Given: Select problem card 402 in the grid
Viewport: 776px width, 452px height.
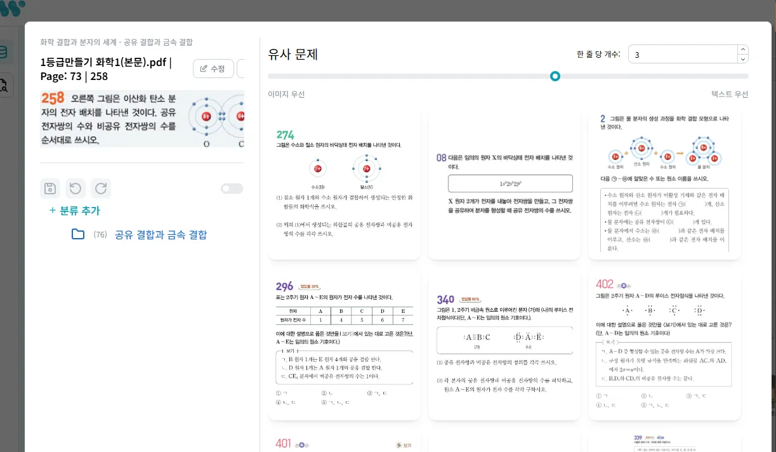Looking at the screenshot, I should 664,347.
